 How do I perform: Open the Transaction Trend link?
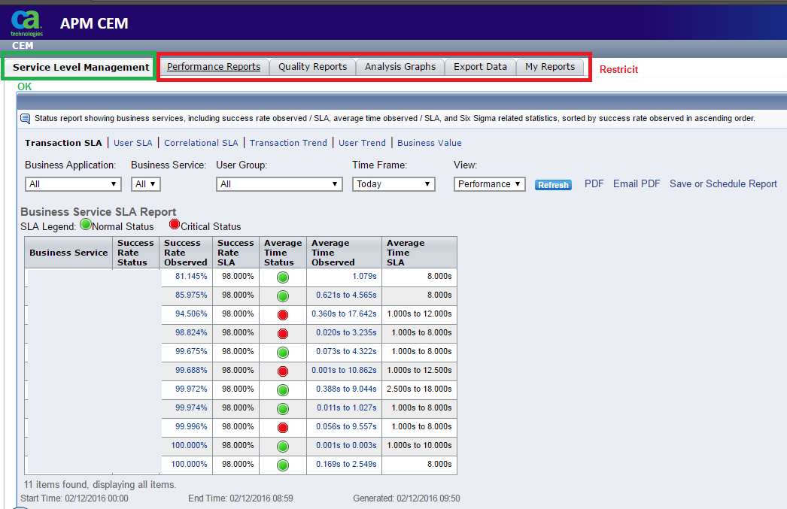pos(288,143)
